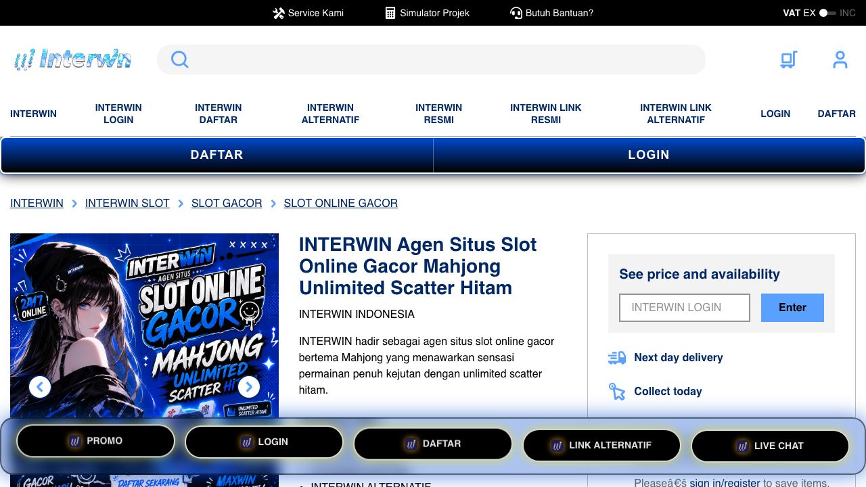Go to SLOT ONLINE GACOR breadcrumb link
The height and width of the screenshot is (487, 866).
pyautogui.click(x=340, y=203)
